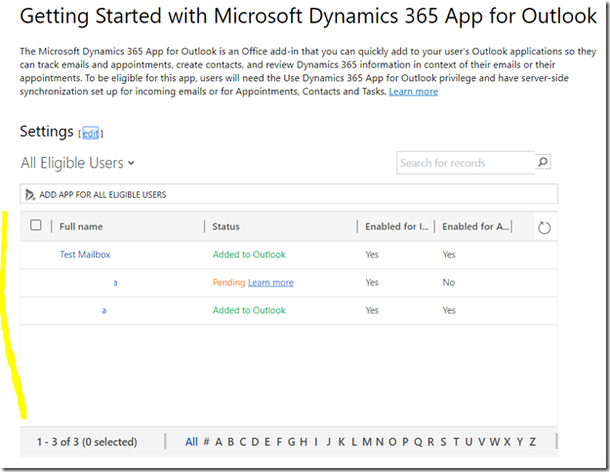The height and width of the screenshot is (472, 610).
Task: Click the Pending status text
Action: click(x=228, y=282)
